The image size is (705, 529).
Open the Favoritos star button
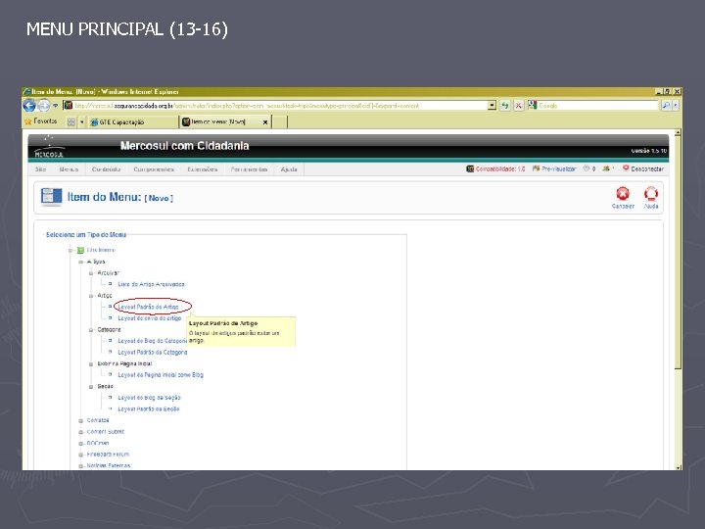[40, 121]
